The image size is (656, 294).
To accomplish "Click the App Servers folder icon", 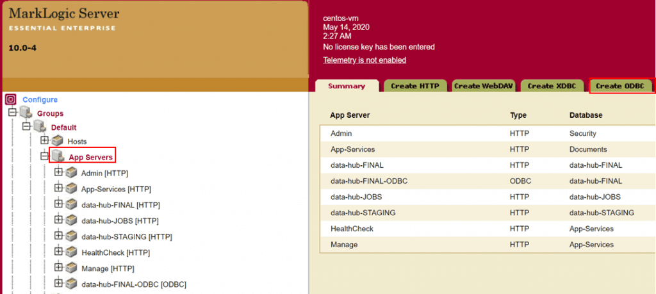I will tap(58, 156).
